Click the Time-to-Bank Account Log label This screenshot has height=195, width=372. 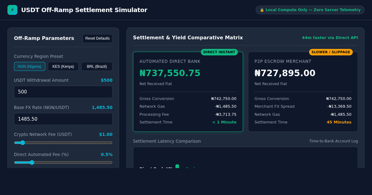[x=334, y=141]
